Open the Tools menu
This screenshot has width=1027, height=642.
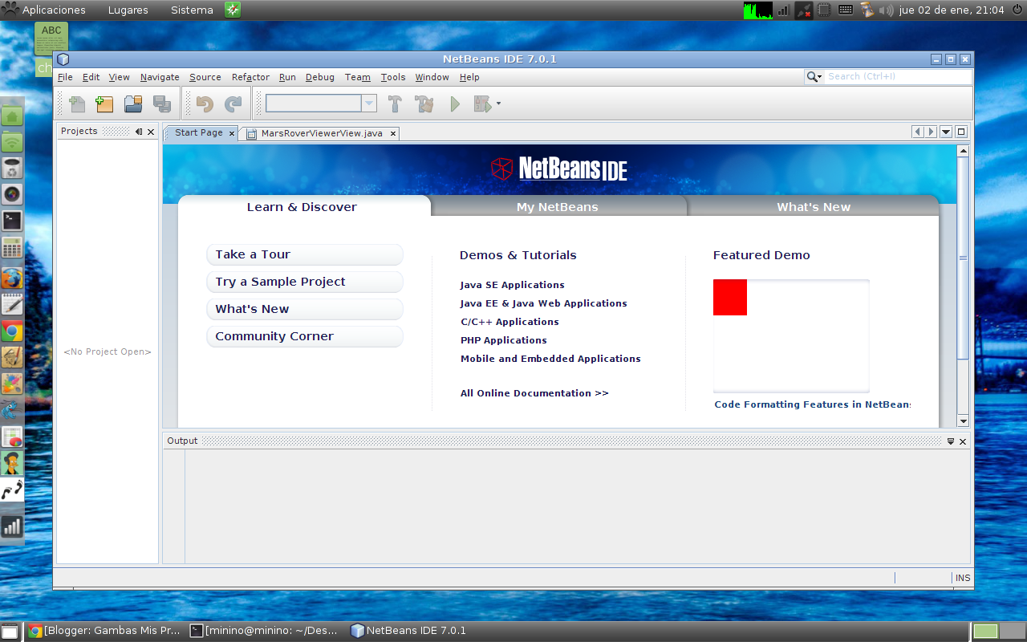[x=393, y=77]
